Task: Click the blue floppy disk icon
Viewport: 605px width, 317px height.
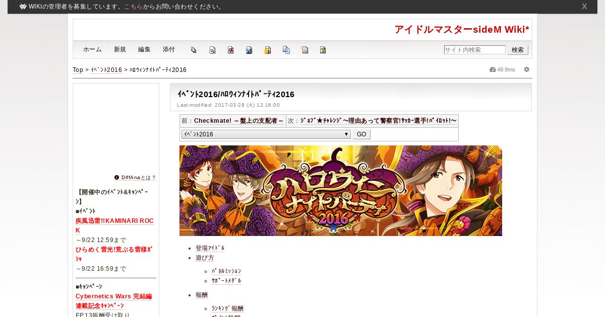Action: 249,50
